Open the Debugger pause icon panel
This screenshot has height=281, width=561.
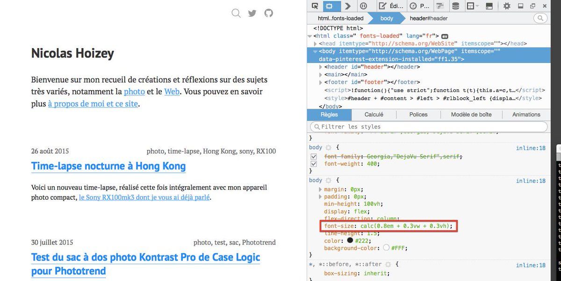pos(363,6)
